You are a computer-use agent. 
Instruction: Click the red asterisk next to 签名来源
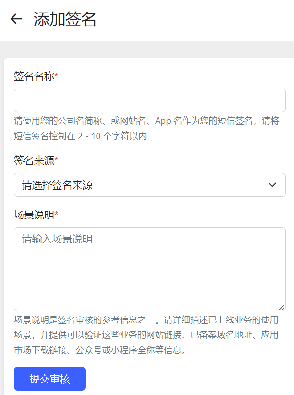(x=56, y=159)
